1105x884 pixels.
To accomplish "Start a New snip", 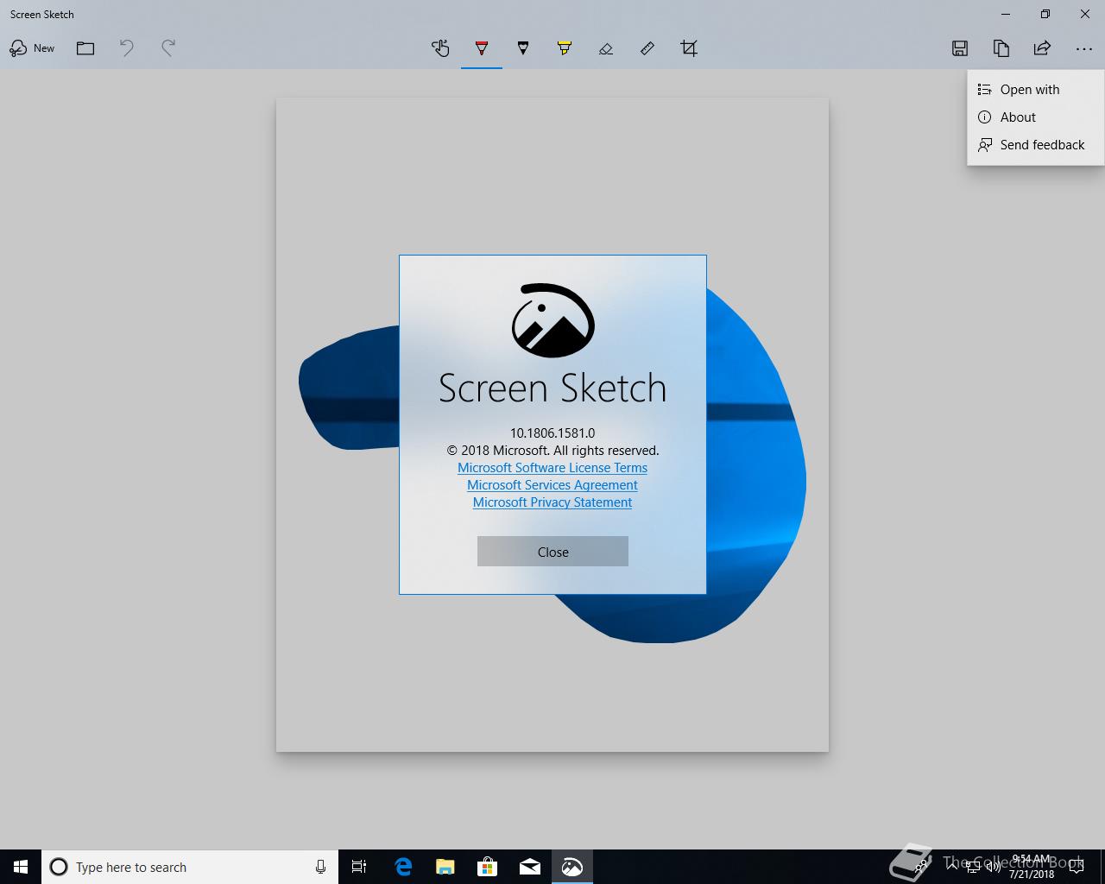I will [32, 48].
